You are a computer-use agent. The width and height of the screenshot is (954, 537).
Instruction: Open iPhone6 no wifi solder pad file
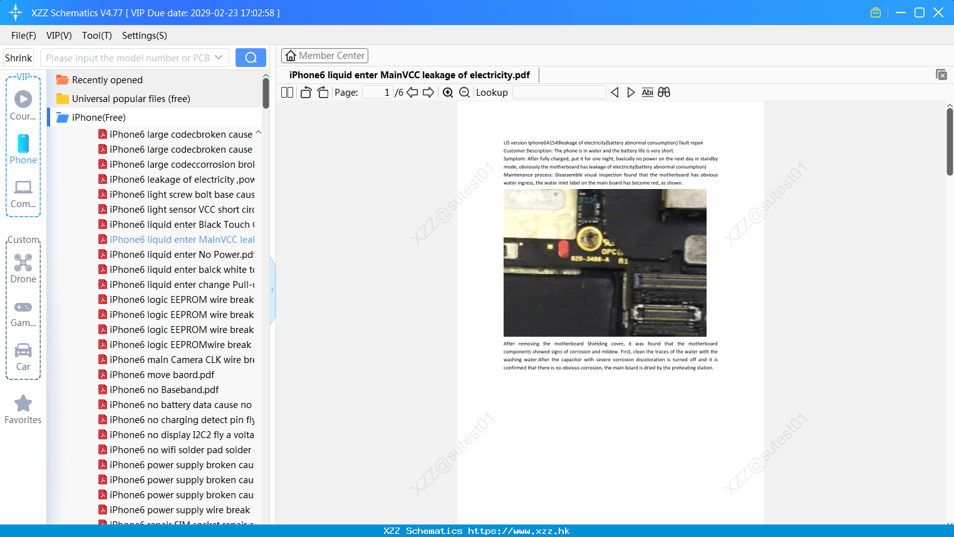click(x=175, y=449)
